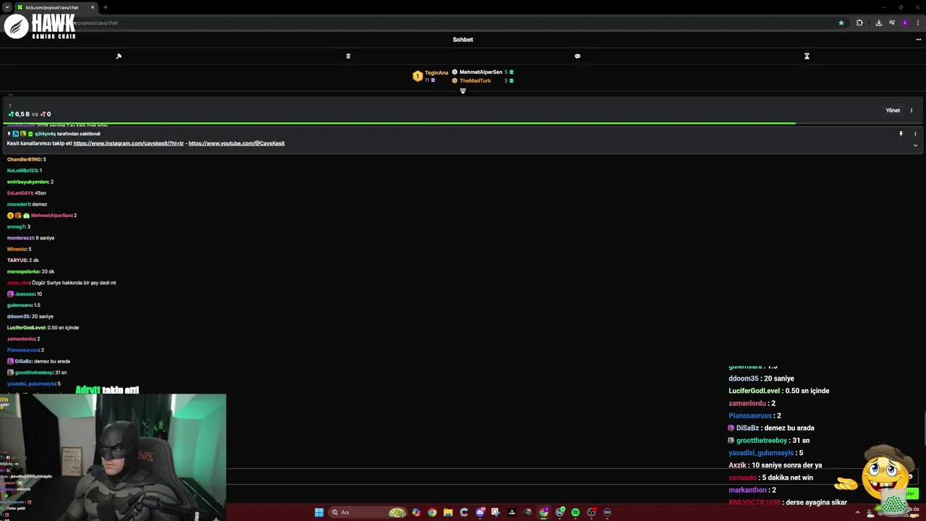Click the webcam overlay thumbnail
This screenshot has height=521, width=926.
(x=113, y=457)
